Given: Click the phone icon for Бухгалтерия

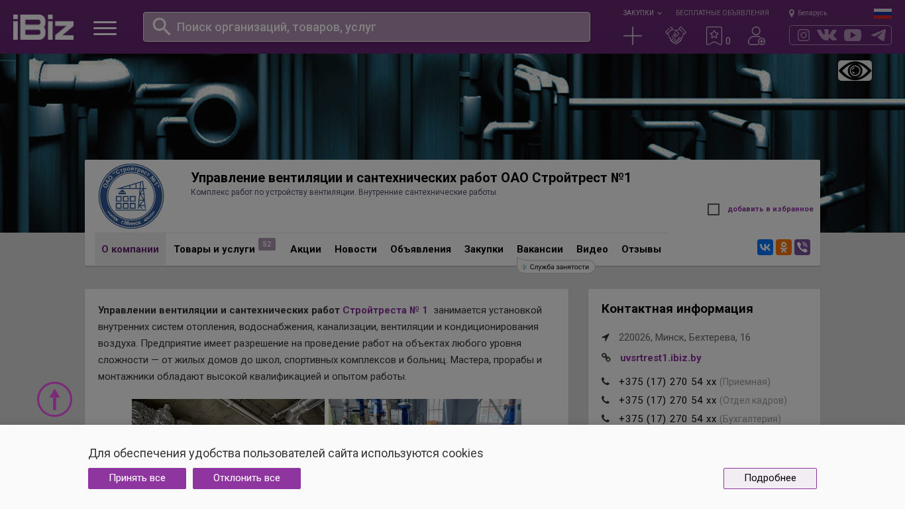Looking at the screenshot, I should coord(606,419).
